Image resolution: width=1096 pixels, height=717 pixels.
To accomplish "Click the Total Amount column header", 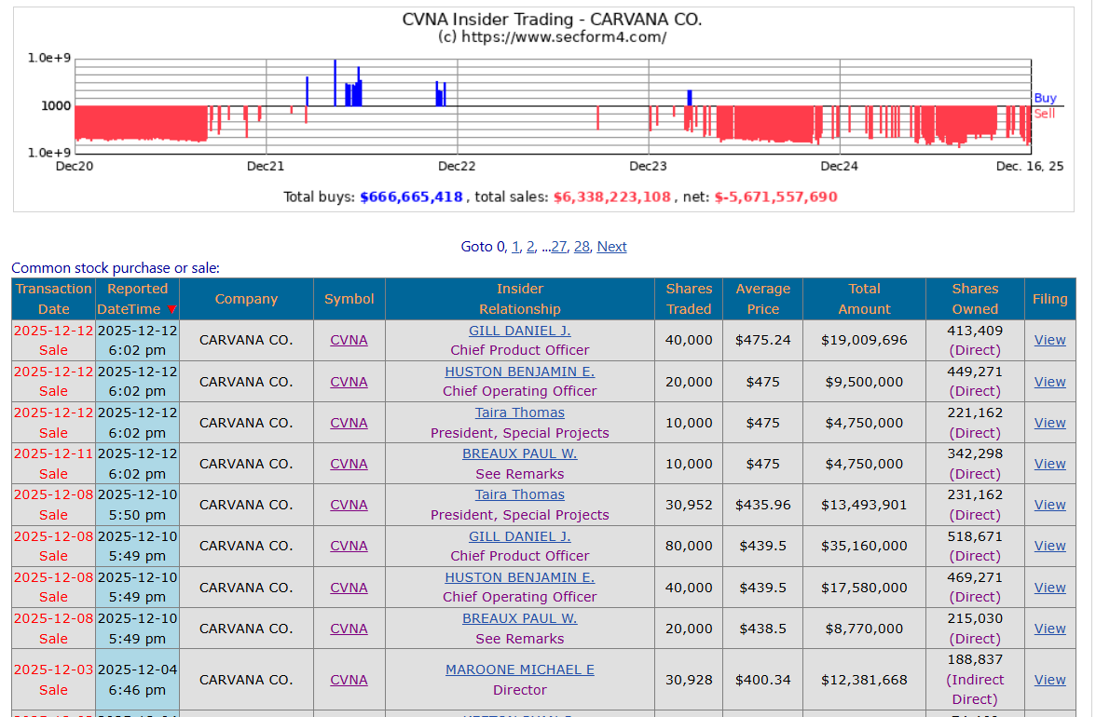I will pos(864,299).
